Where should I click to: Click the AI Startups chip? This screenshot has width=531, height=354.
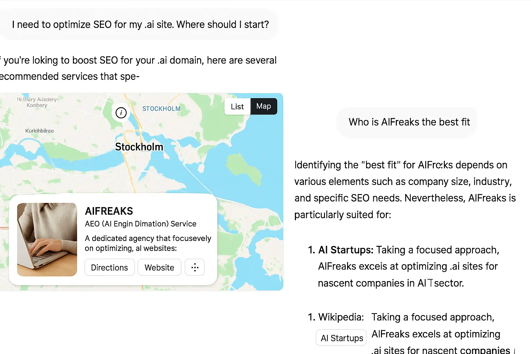click(342, 338)
